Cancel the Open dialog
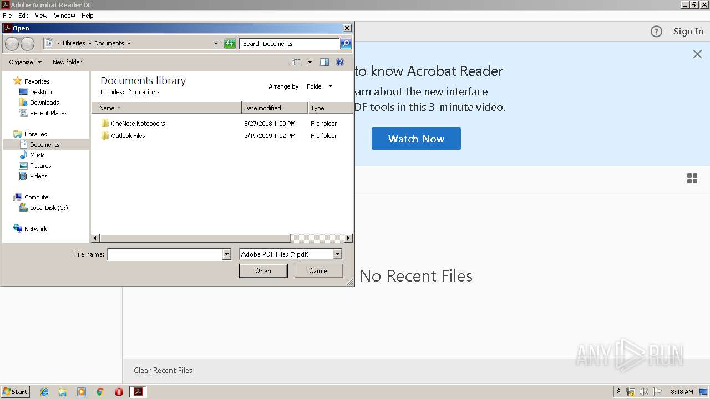The width and height of the screenshot is (710, 399). (x=318, y=271)
